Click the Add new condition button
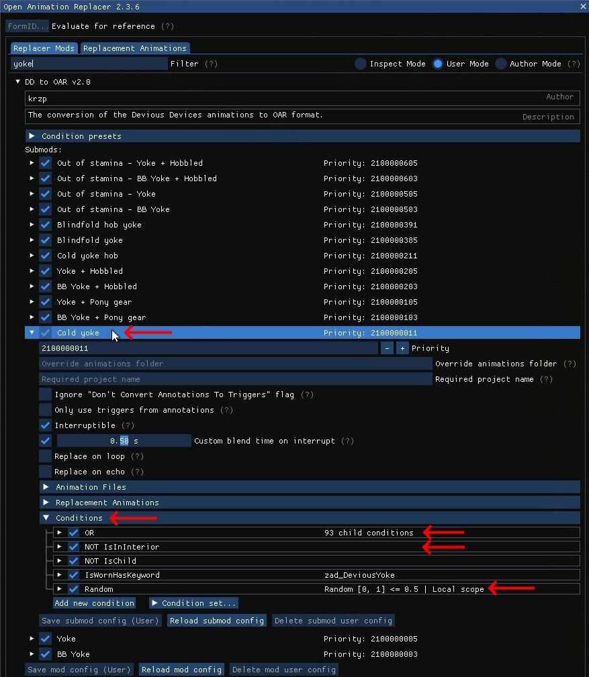This screenshot has height=677, width=589. (94, 603)
